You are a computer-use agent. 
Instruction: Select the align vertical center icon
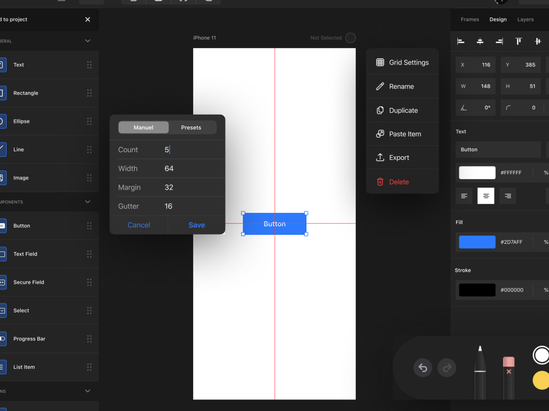(538, 42)
